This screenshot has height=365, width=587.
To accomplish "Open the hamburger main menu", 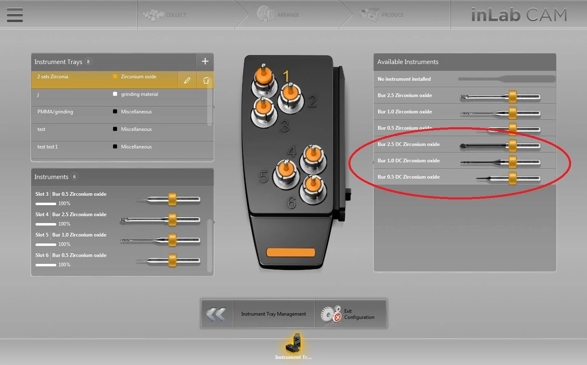I will 15,15.
